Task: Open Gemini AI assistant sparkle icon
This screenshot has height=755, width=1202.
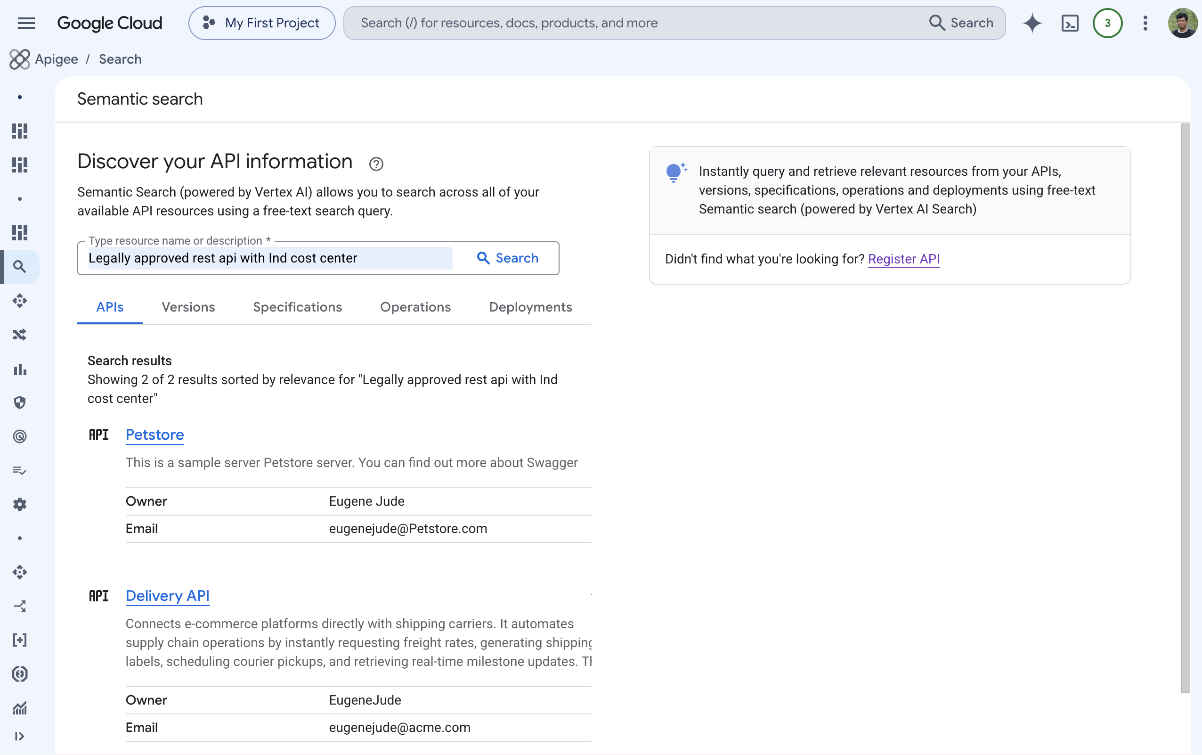Action: [1032, 23]
